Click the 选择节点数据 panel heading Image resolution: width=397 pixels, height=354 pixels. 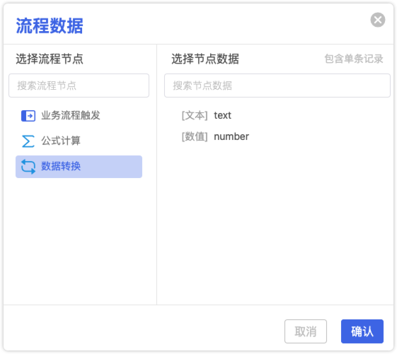point(205,59)
